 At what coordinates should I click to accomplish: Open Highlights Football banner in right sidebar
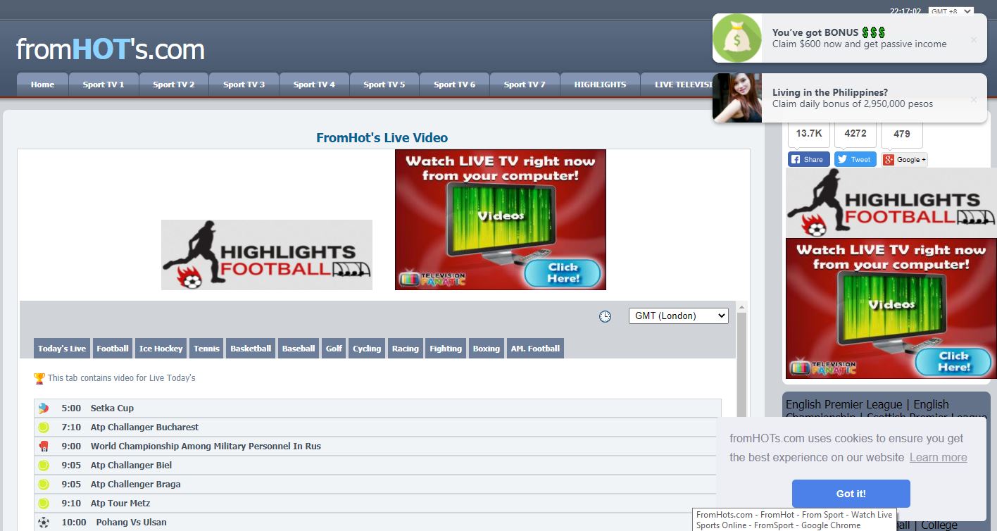click(x=891, y=203)
